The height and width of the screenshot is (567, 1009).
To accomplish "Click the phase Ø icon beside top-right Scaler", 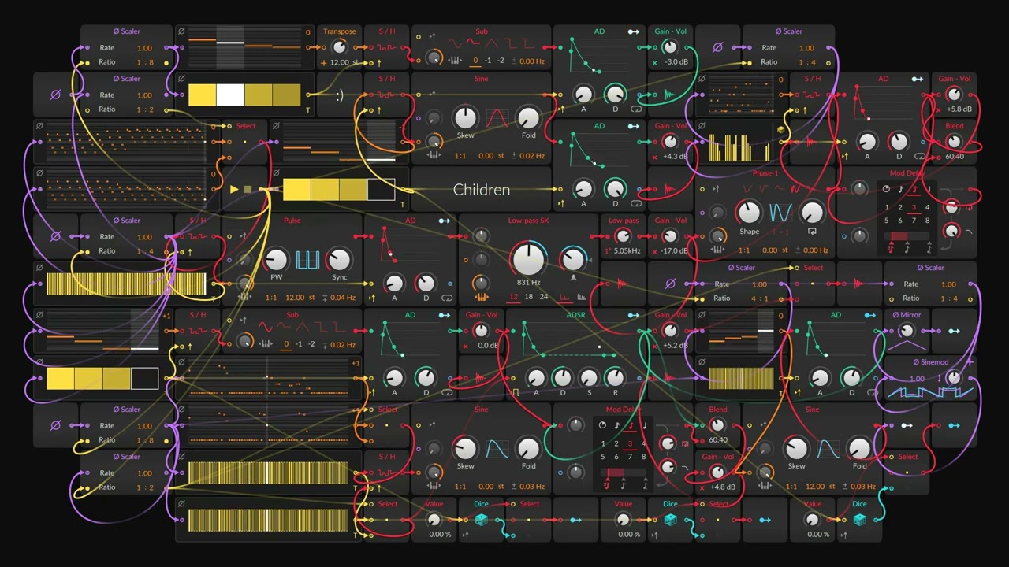I will [717, 47].
